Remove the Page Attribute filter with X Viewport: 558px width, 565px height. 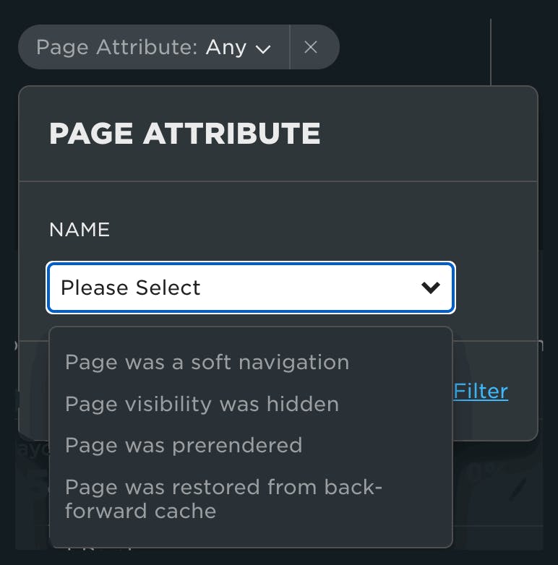(311, 48)
